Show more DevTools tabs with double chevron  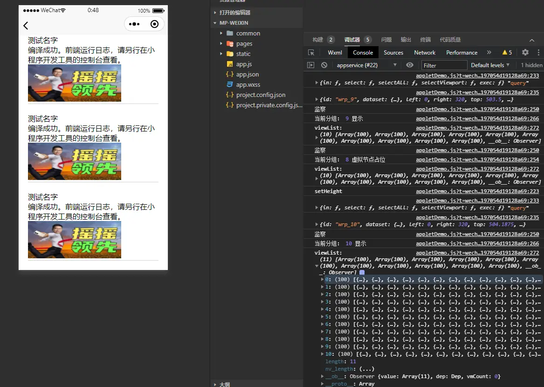coord(489,52)
